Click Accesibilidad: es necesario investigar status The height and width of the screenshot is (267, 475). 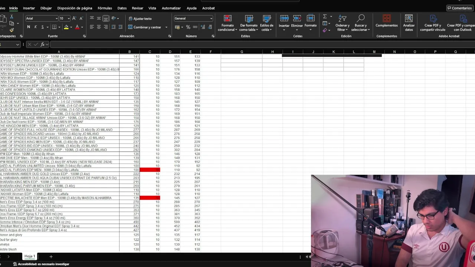(41, 264)
